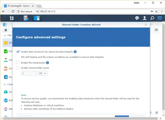165x120 pixels.
Task: Open the Chrome three-dot menu
Action: (x=162, y=12)
